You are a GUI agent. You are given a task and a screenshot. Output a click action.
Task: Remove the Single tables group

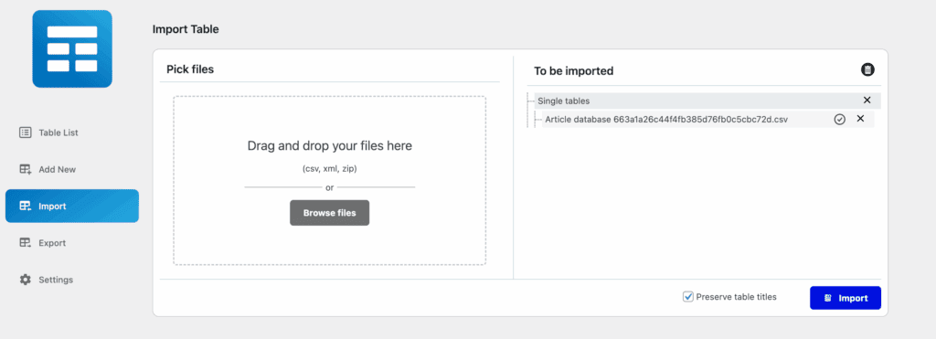(x=867, y=101)
